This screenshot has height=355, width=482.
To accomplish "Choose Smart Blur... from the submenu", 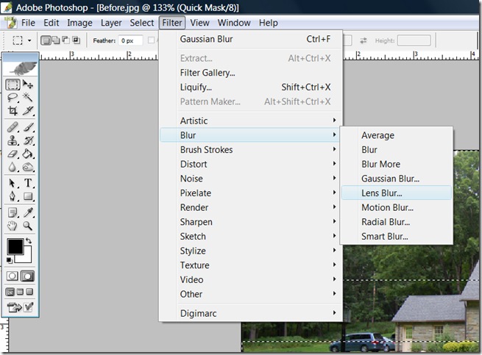I will [396, 236].
